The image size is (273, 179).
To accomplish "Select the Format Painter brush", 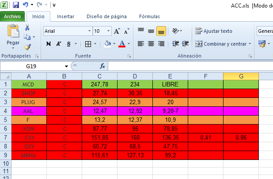I will tap(27, 47).
